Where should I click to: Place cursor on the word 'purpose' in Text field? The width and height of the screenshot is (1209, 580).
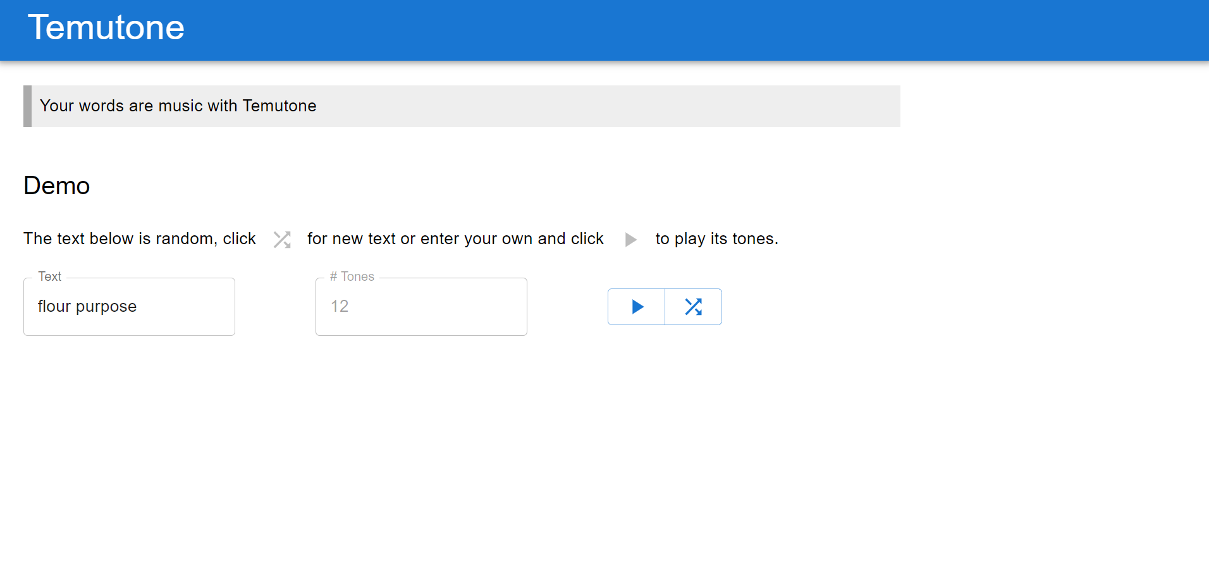click(106, 307)
